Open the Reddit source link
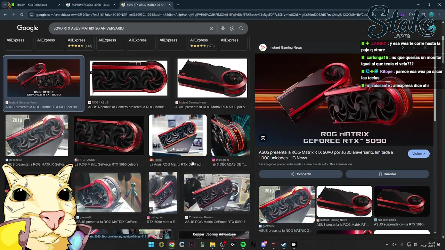The image size is (445, 250). [157, 160]
